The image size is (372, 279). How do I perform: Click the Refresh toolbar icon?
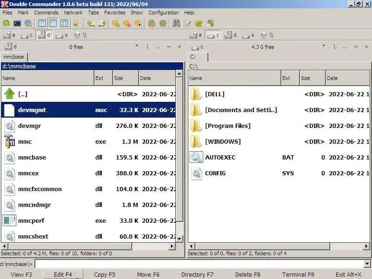pos(6,23)
